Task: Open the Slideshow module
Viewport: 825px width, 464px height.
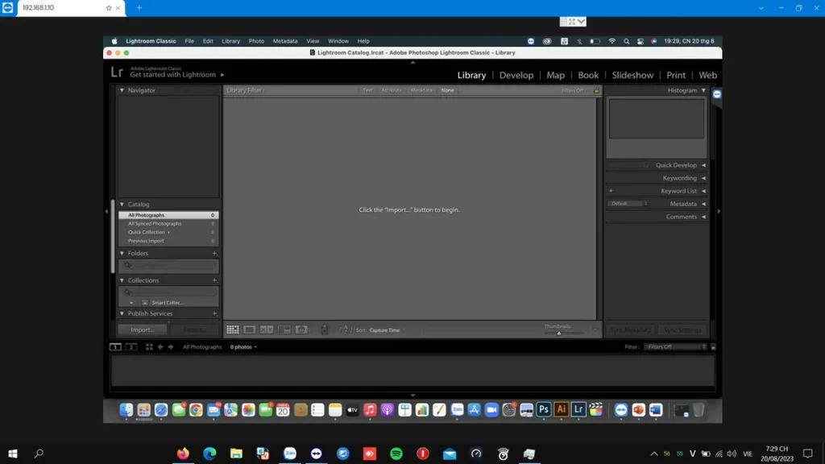Action: click(632, 75)
